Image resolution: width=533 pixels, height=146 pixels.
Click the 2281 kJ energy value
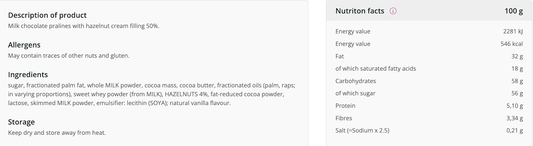[513, 31]
